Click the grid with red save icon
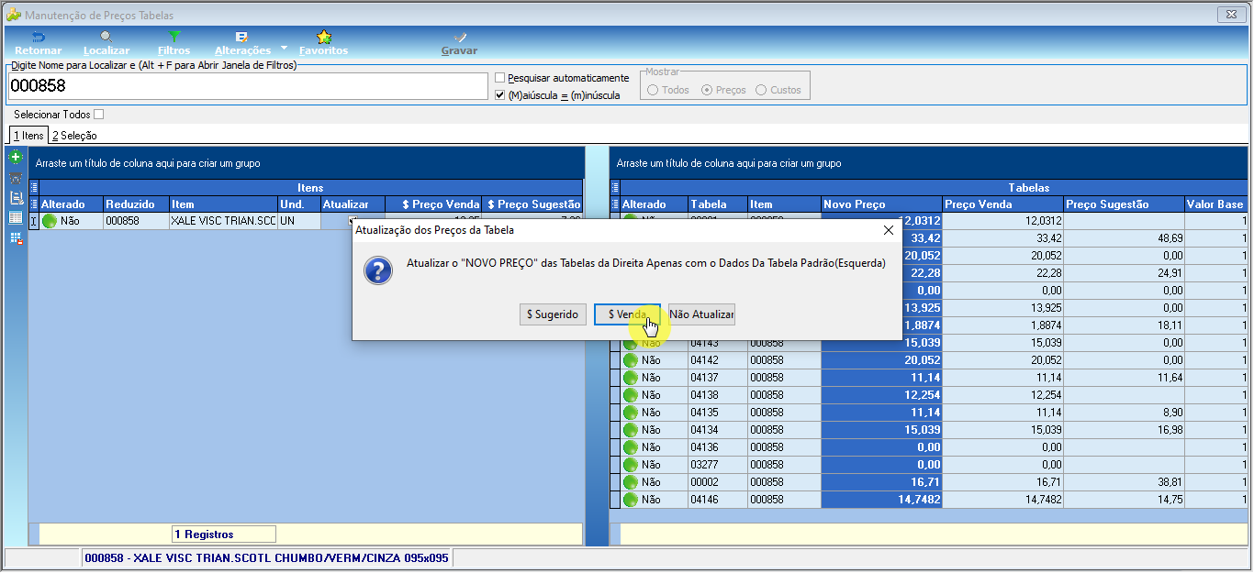This screenshot has height=573, width=1254. (x=16, y=238)
